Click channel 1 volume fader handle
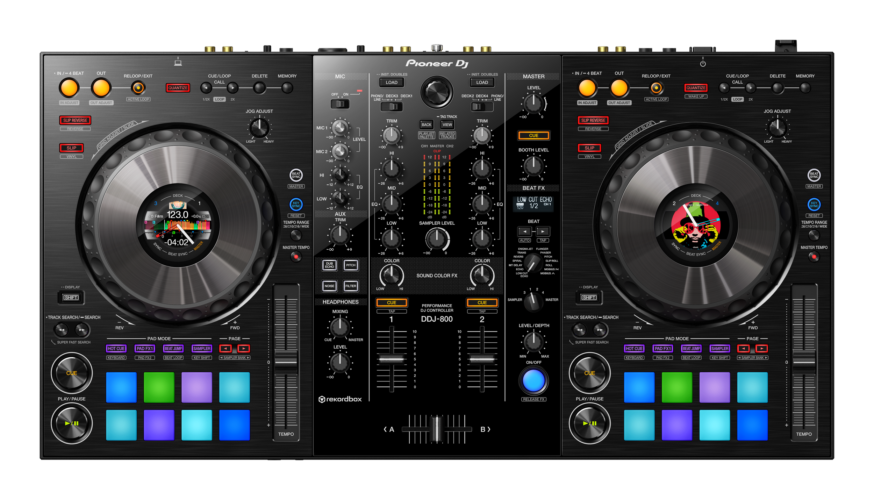The width and height of the screenshot is (874, 500). [x=392, y=359]
